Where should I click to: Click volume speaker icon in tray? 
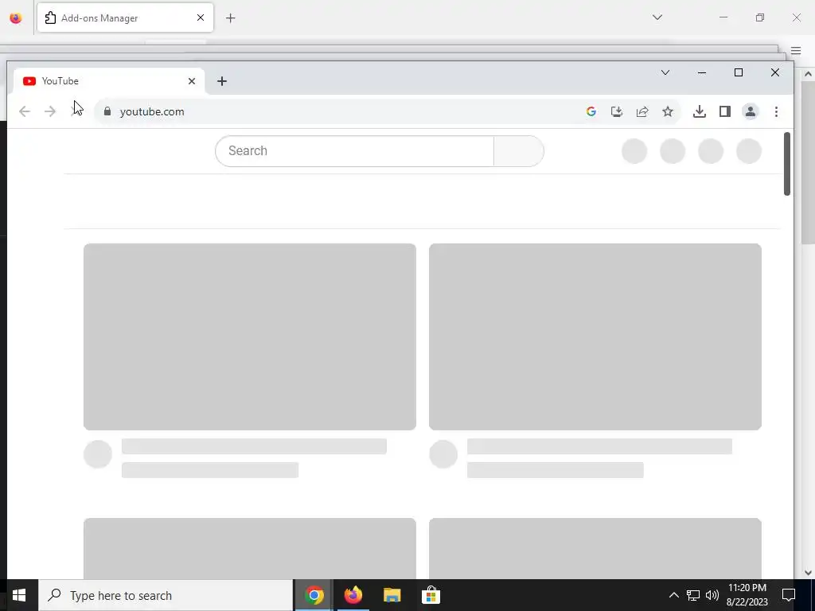pyautogui.click(x=712, y=595)
